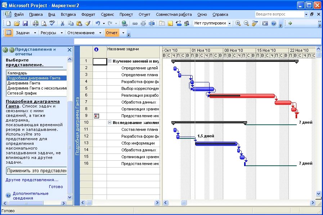Screen dimensions: 323x215
Task: Select the task Обработка данных in row 7
Action: (x=139, y=102)
